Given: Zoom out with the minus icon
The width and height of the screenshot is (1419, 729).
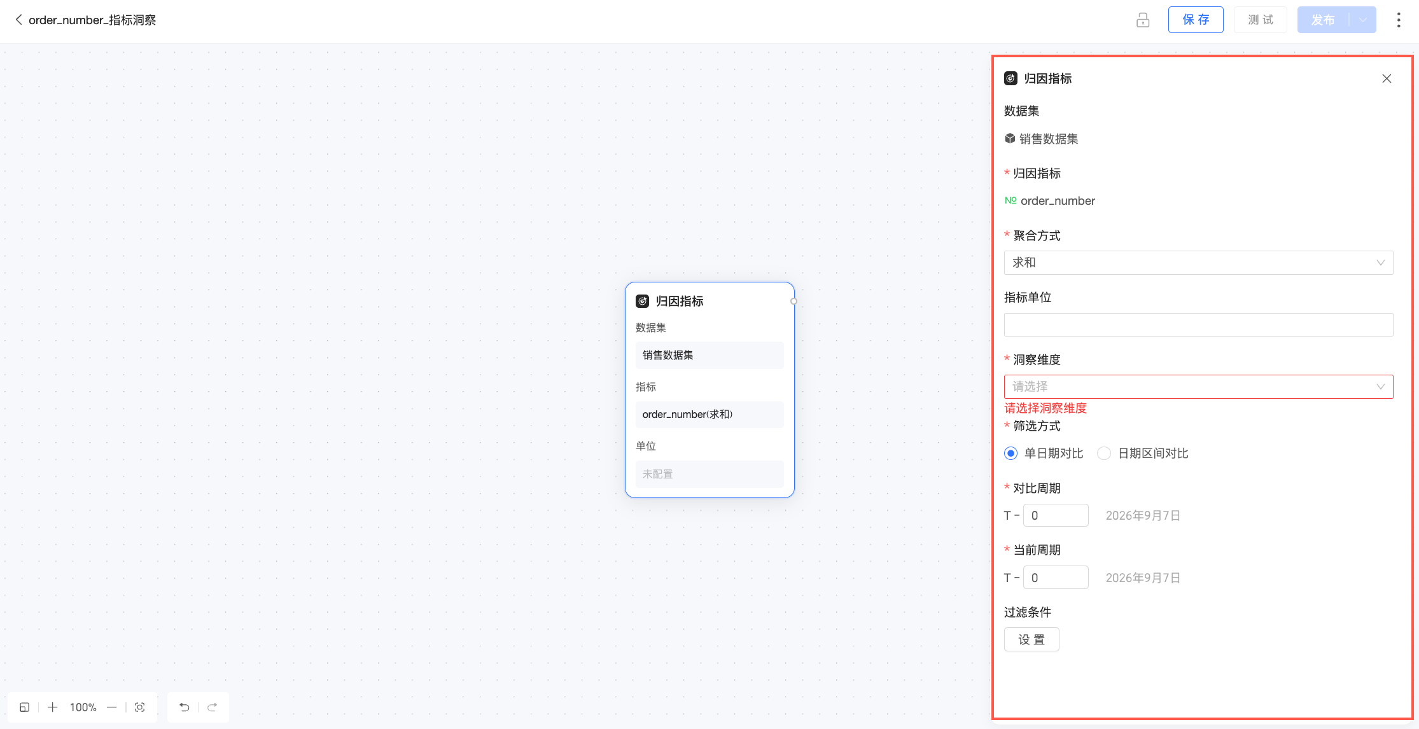Looking at the screenshot, I should pyautogui.click(x=112, y=707).
